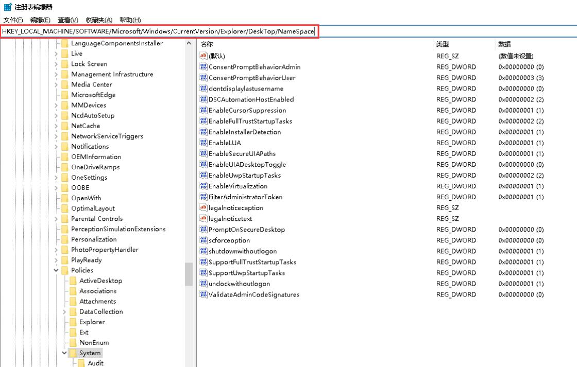Click the SupportUwpStartupTasks DWORD icon
577x367 pixels.
(x=203, y=272)
